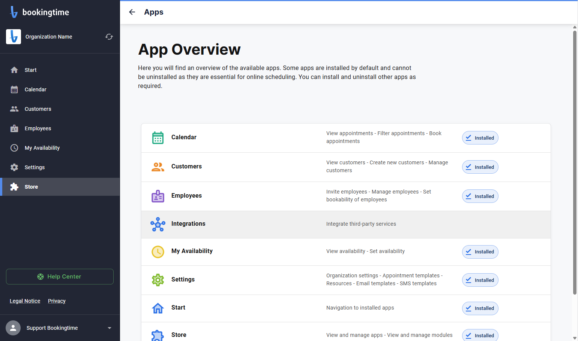The height and width of the screenshot is (341, 578).
Task: Click the green Settings gear app icon
Action: (158, 280)
